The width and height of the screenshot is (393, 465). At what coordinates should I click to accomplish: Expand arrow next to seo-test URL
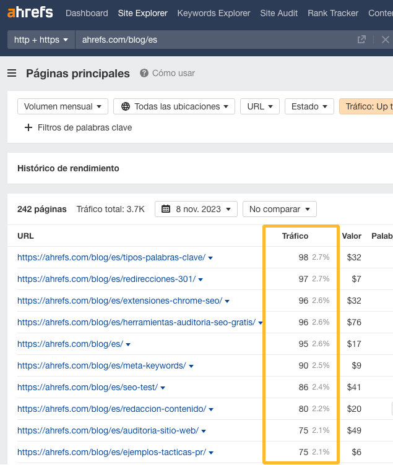[163, 388]
